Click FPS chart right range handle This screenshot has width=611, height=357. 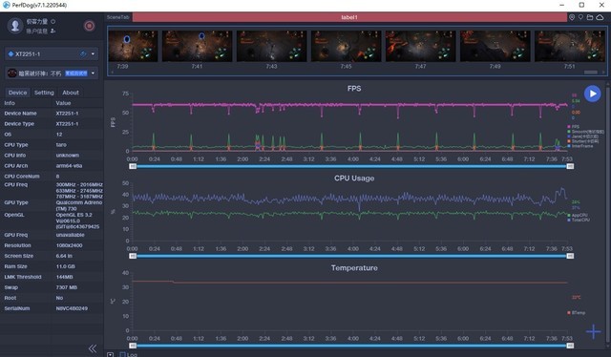click(570, 166)
